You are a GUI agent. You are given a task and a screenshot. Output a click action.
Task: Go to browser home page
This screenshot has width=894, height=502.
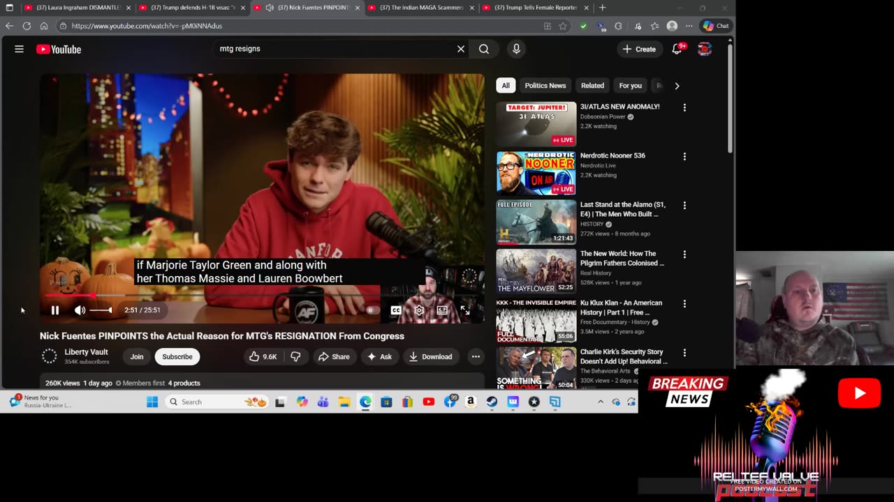pyautogui.click(x=43, y=26)
